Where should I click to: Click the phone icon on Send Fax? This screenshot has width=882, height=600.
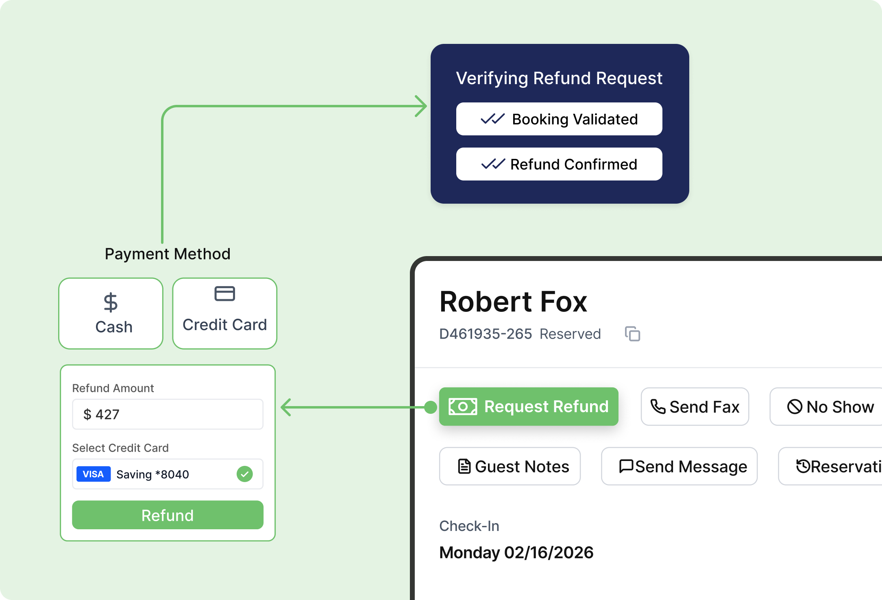658,407
